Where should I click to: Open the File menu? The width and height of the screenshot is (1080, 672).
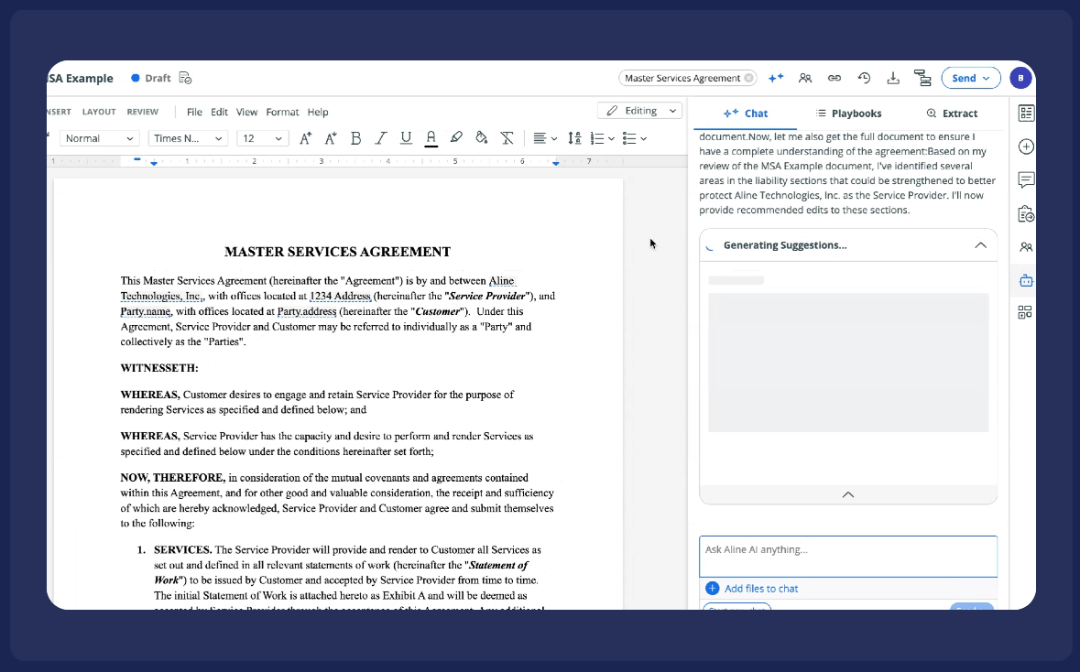[x=194, y=112]
